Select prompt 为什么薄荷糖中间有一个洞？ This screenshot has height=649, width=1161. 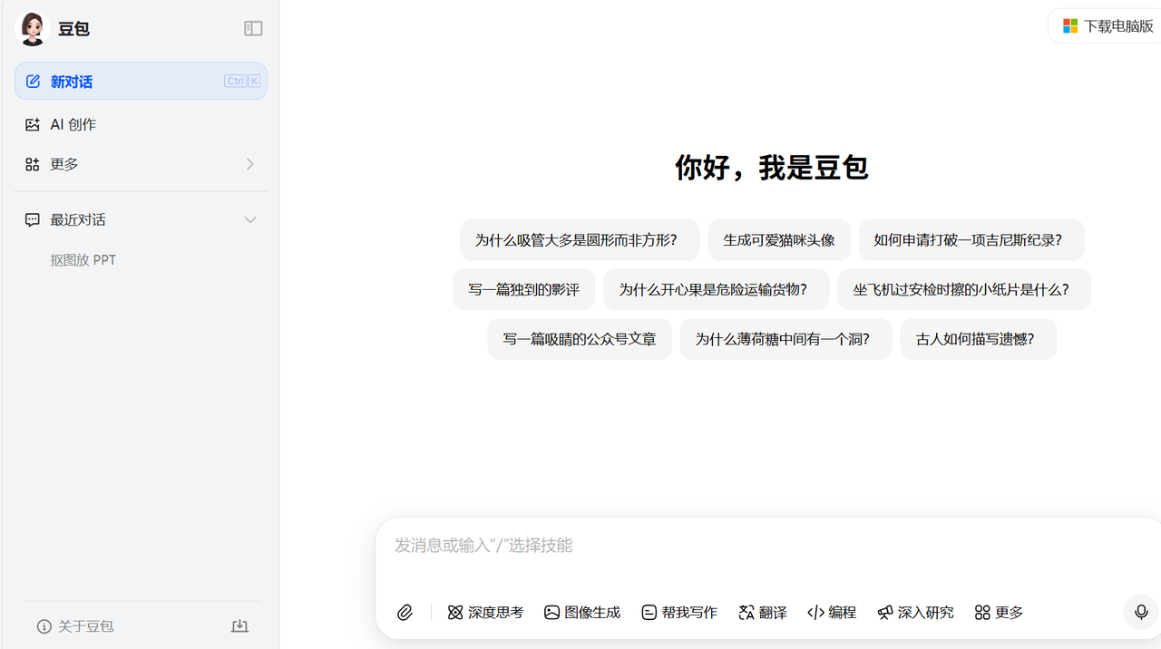click(785, 339)
